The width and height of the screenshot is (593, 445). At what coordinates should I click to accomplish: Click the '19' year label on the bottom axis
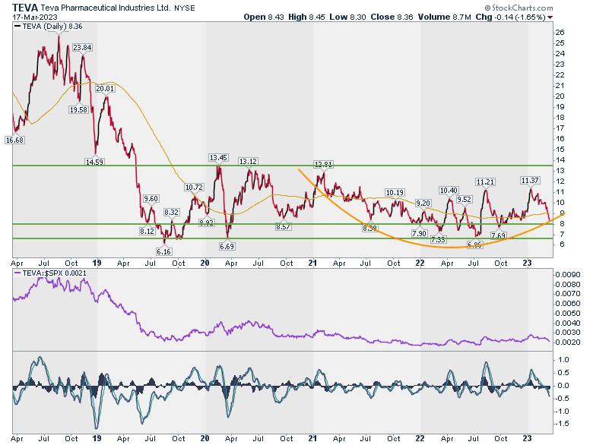97,438
